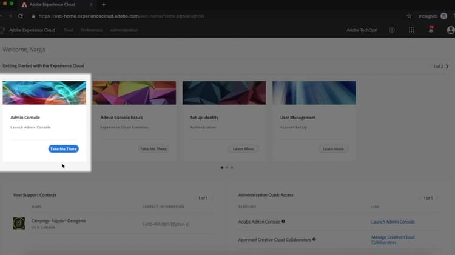Select the Adobe Experience Cloud browser tab
Viewport: 455px width, 255px height.
coord(57,5)
